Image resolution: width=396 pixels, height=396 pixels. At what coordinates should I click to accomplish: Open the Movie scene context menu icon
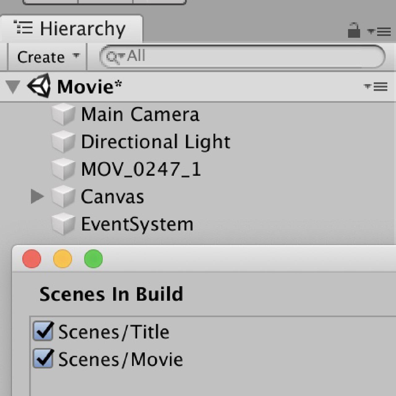click(376, 86)
